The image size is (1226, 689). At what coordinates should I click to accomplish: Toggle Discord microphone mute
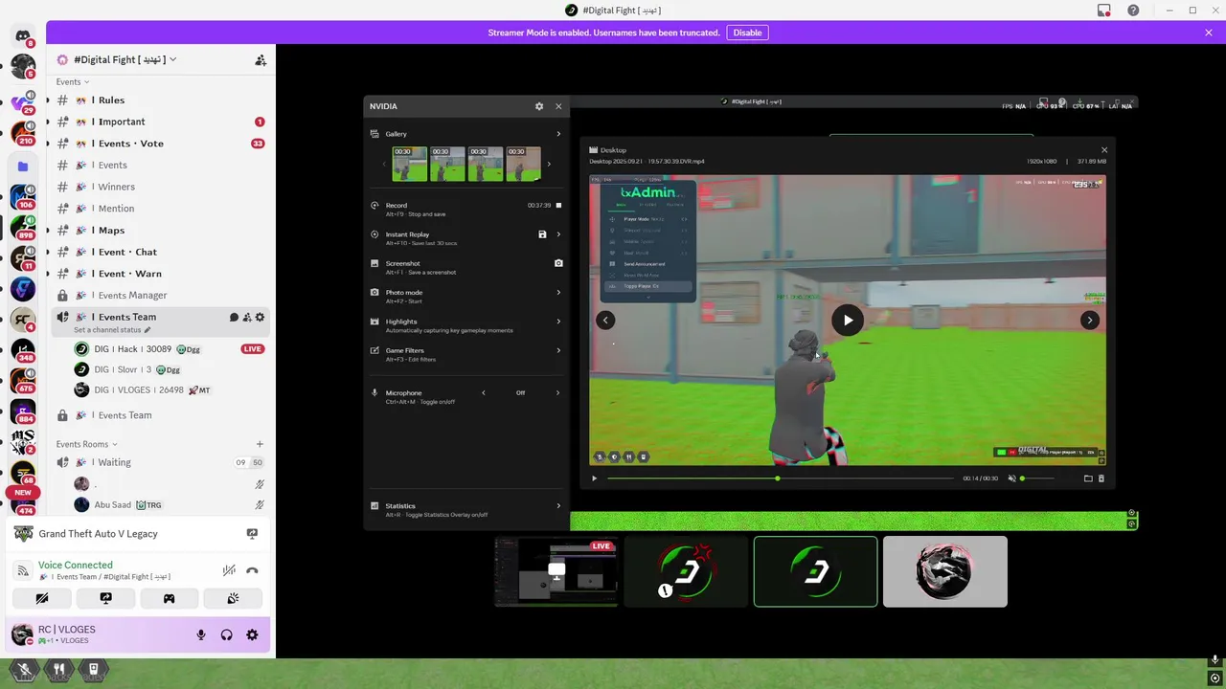coord(201,634)
